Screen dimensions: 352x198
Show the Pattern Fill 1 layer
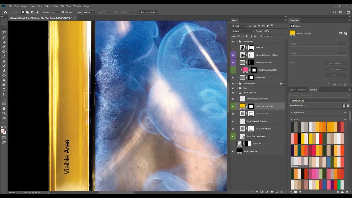click(x=233, y=144)
